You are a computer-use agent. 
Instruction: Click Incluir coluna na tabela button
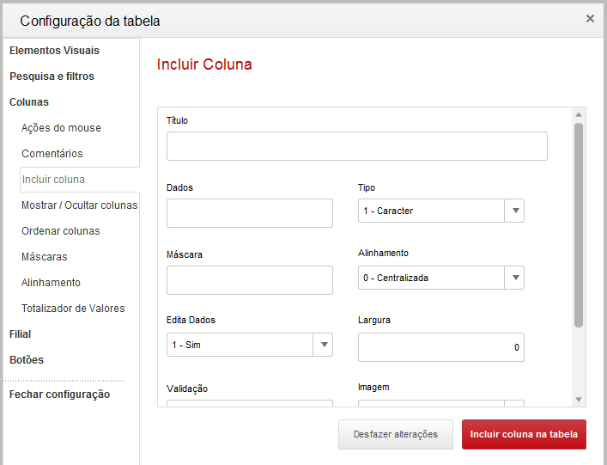tap(524, 434)
